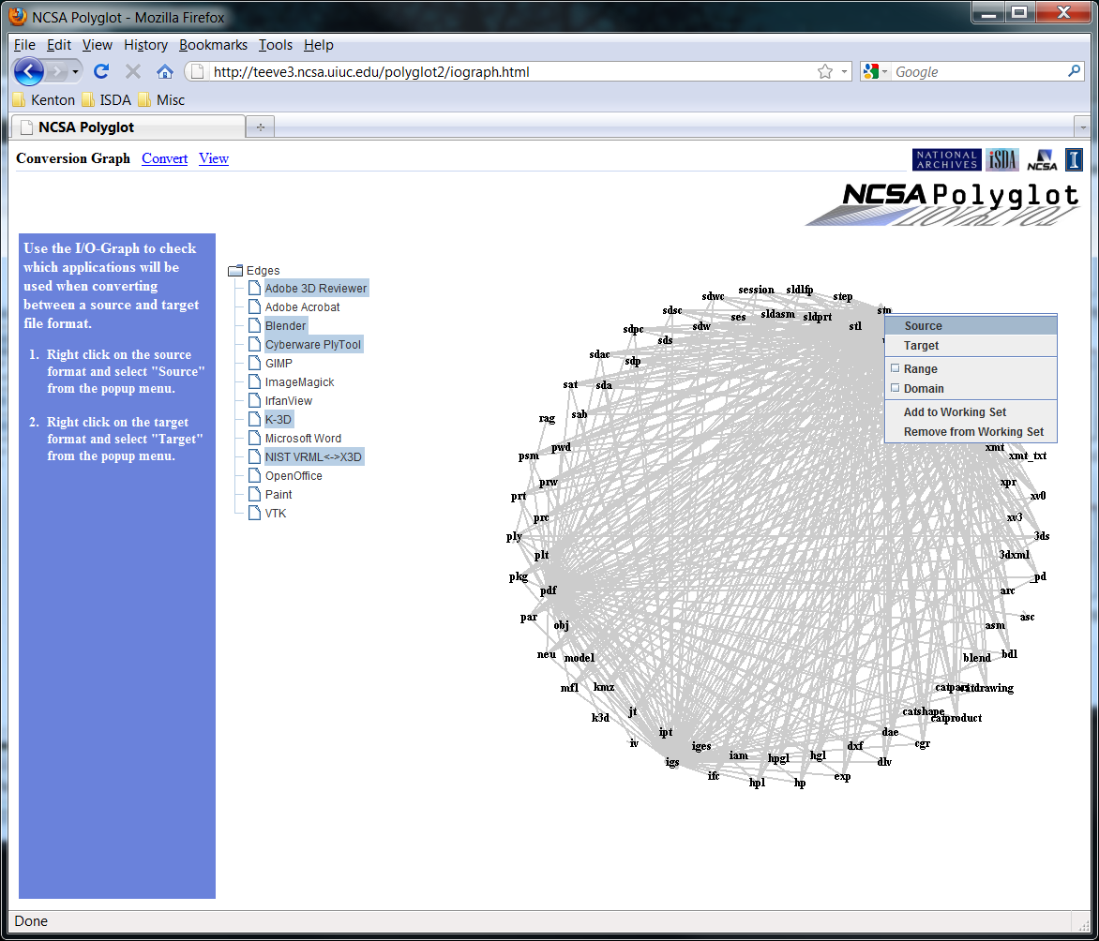Click the igs node in the graph
Image resolution: width=1099 pixels, height=941 pixels.
click(x=672, y=762)
